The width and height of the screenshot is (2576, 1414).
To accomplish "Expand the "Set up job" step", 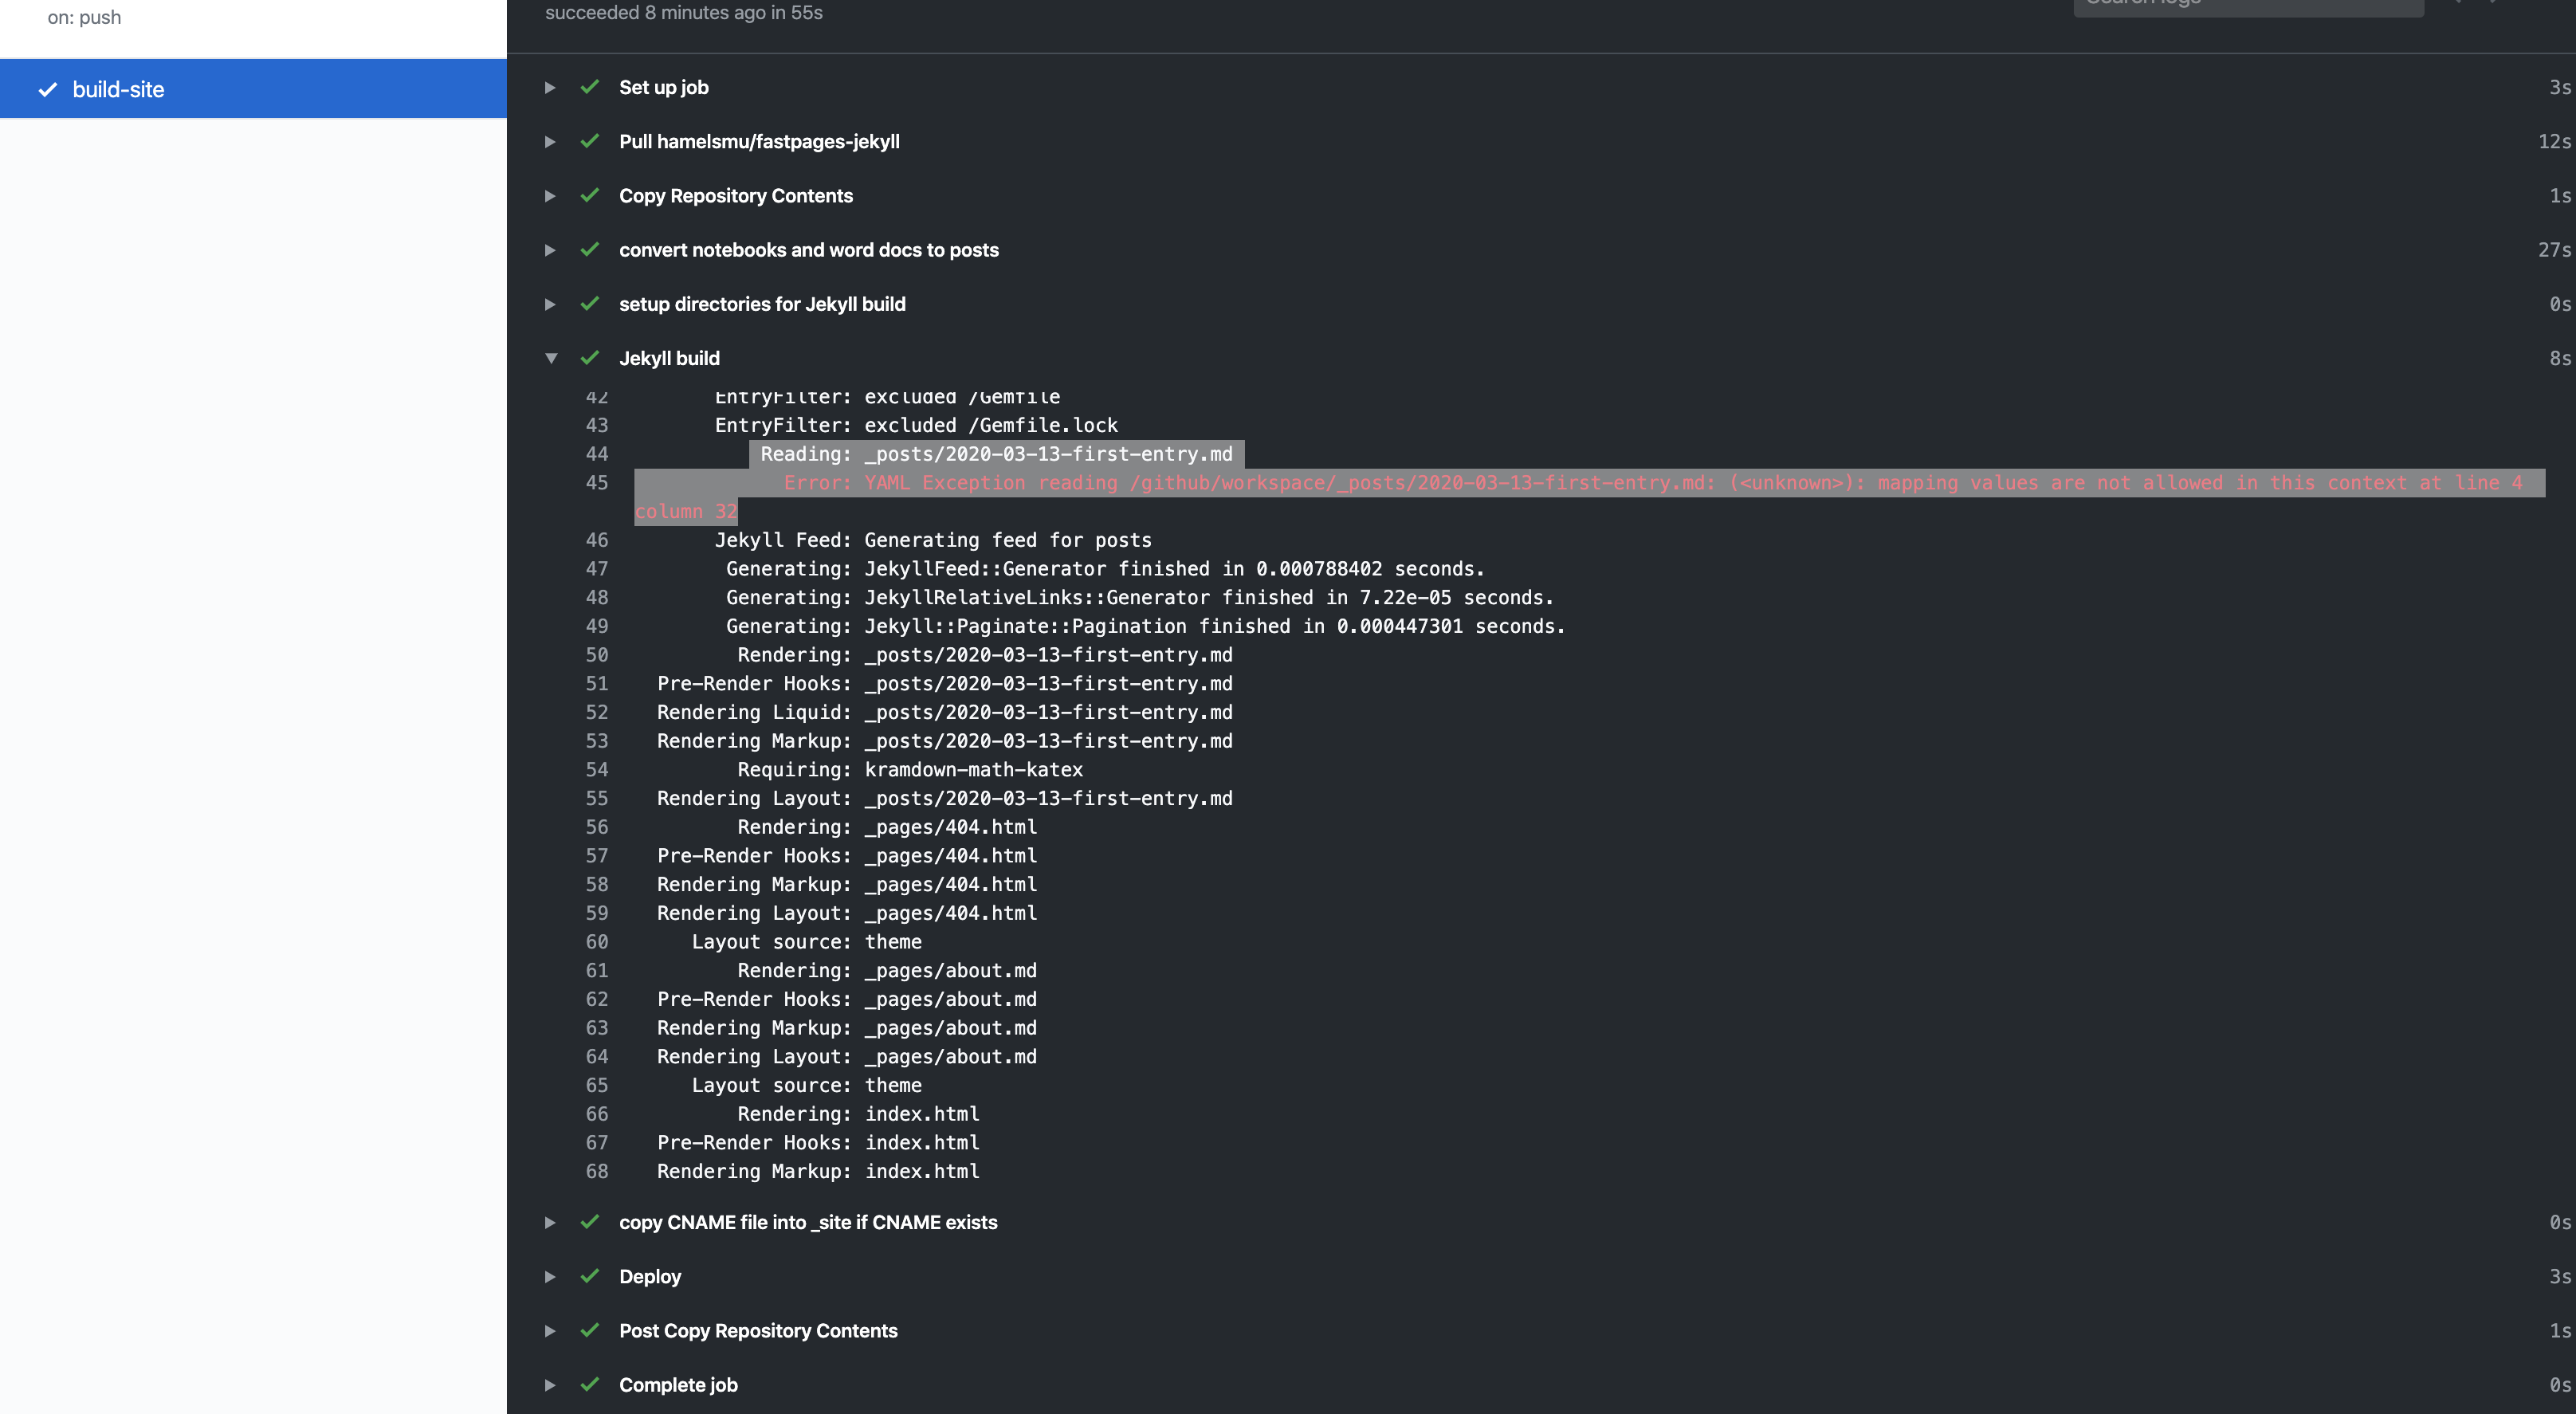I will click(550, 87).
